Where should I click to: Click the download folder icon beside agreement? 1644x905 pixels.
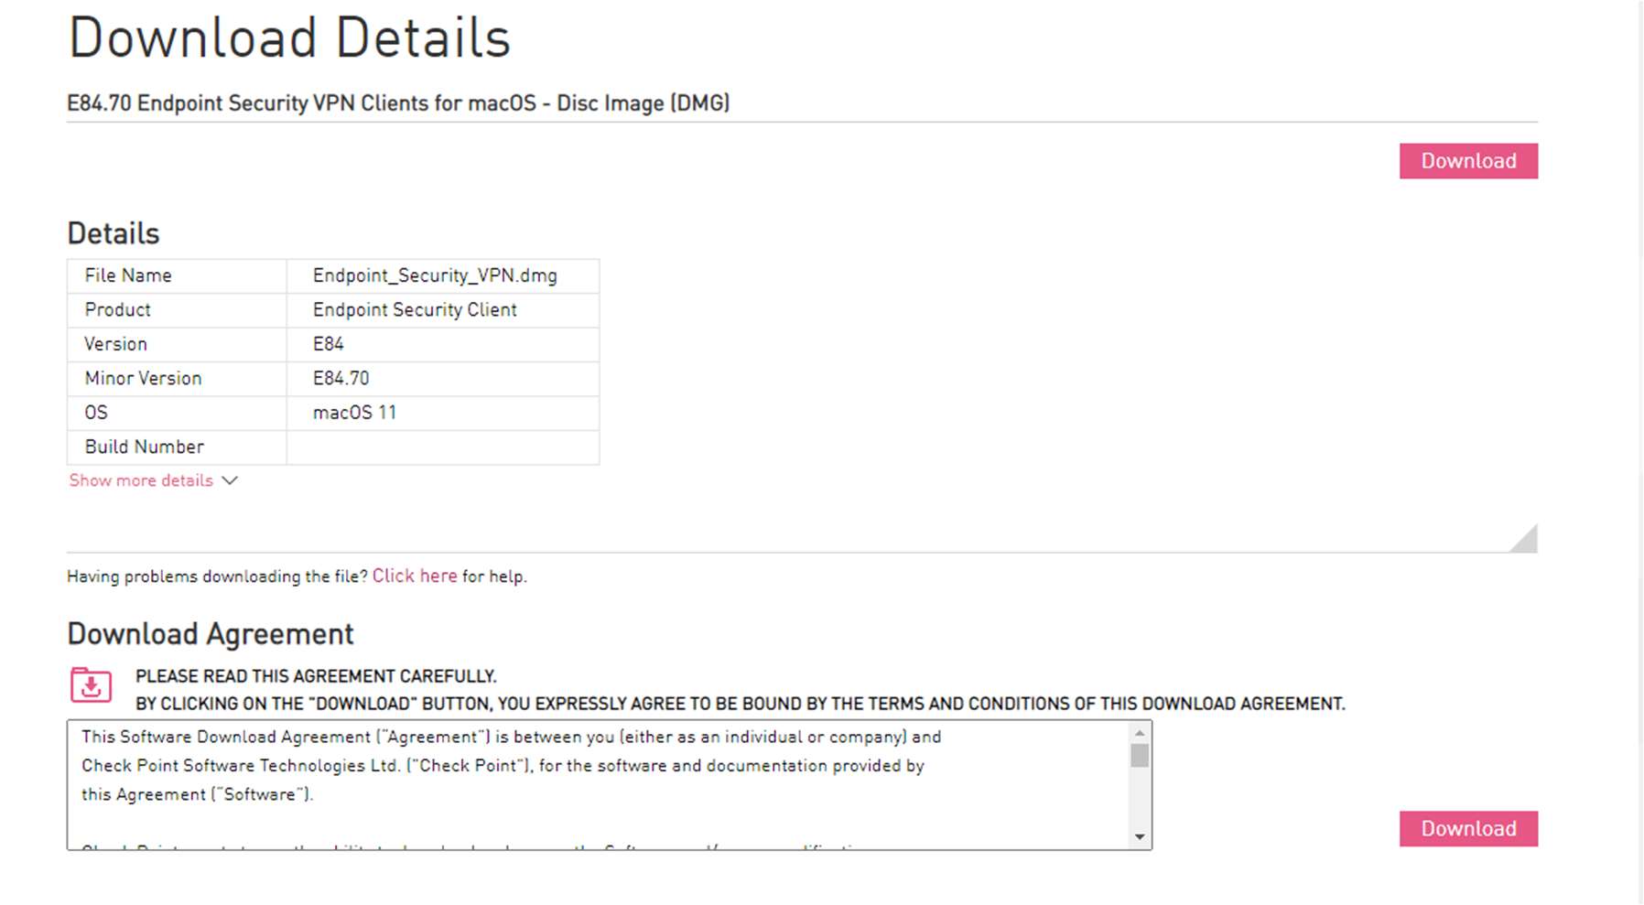[91, 684]
